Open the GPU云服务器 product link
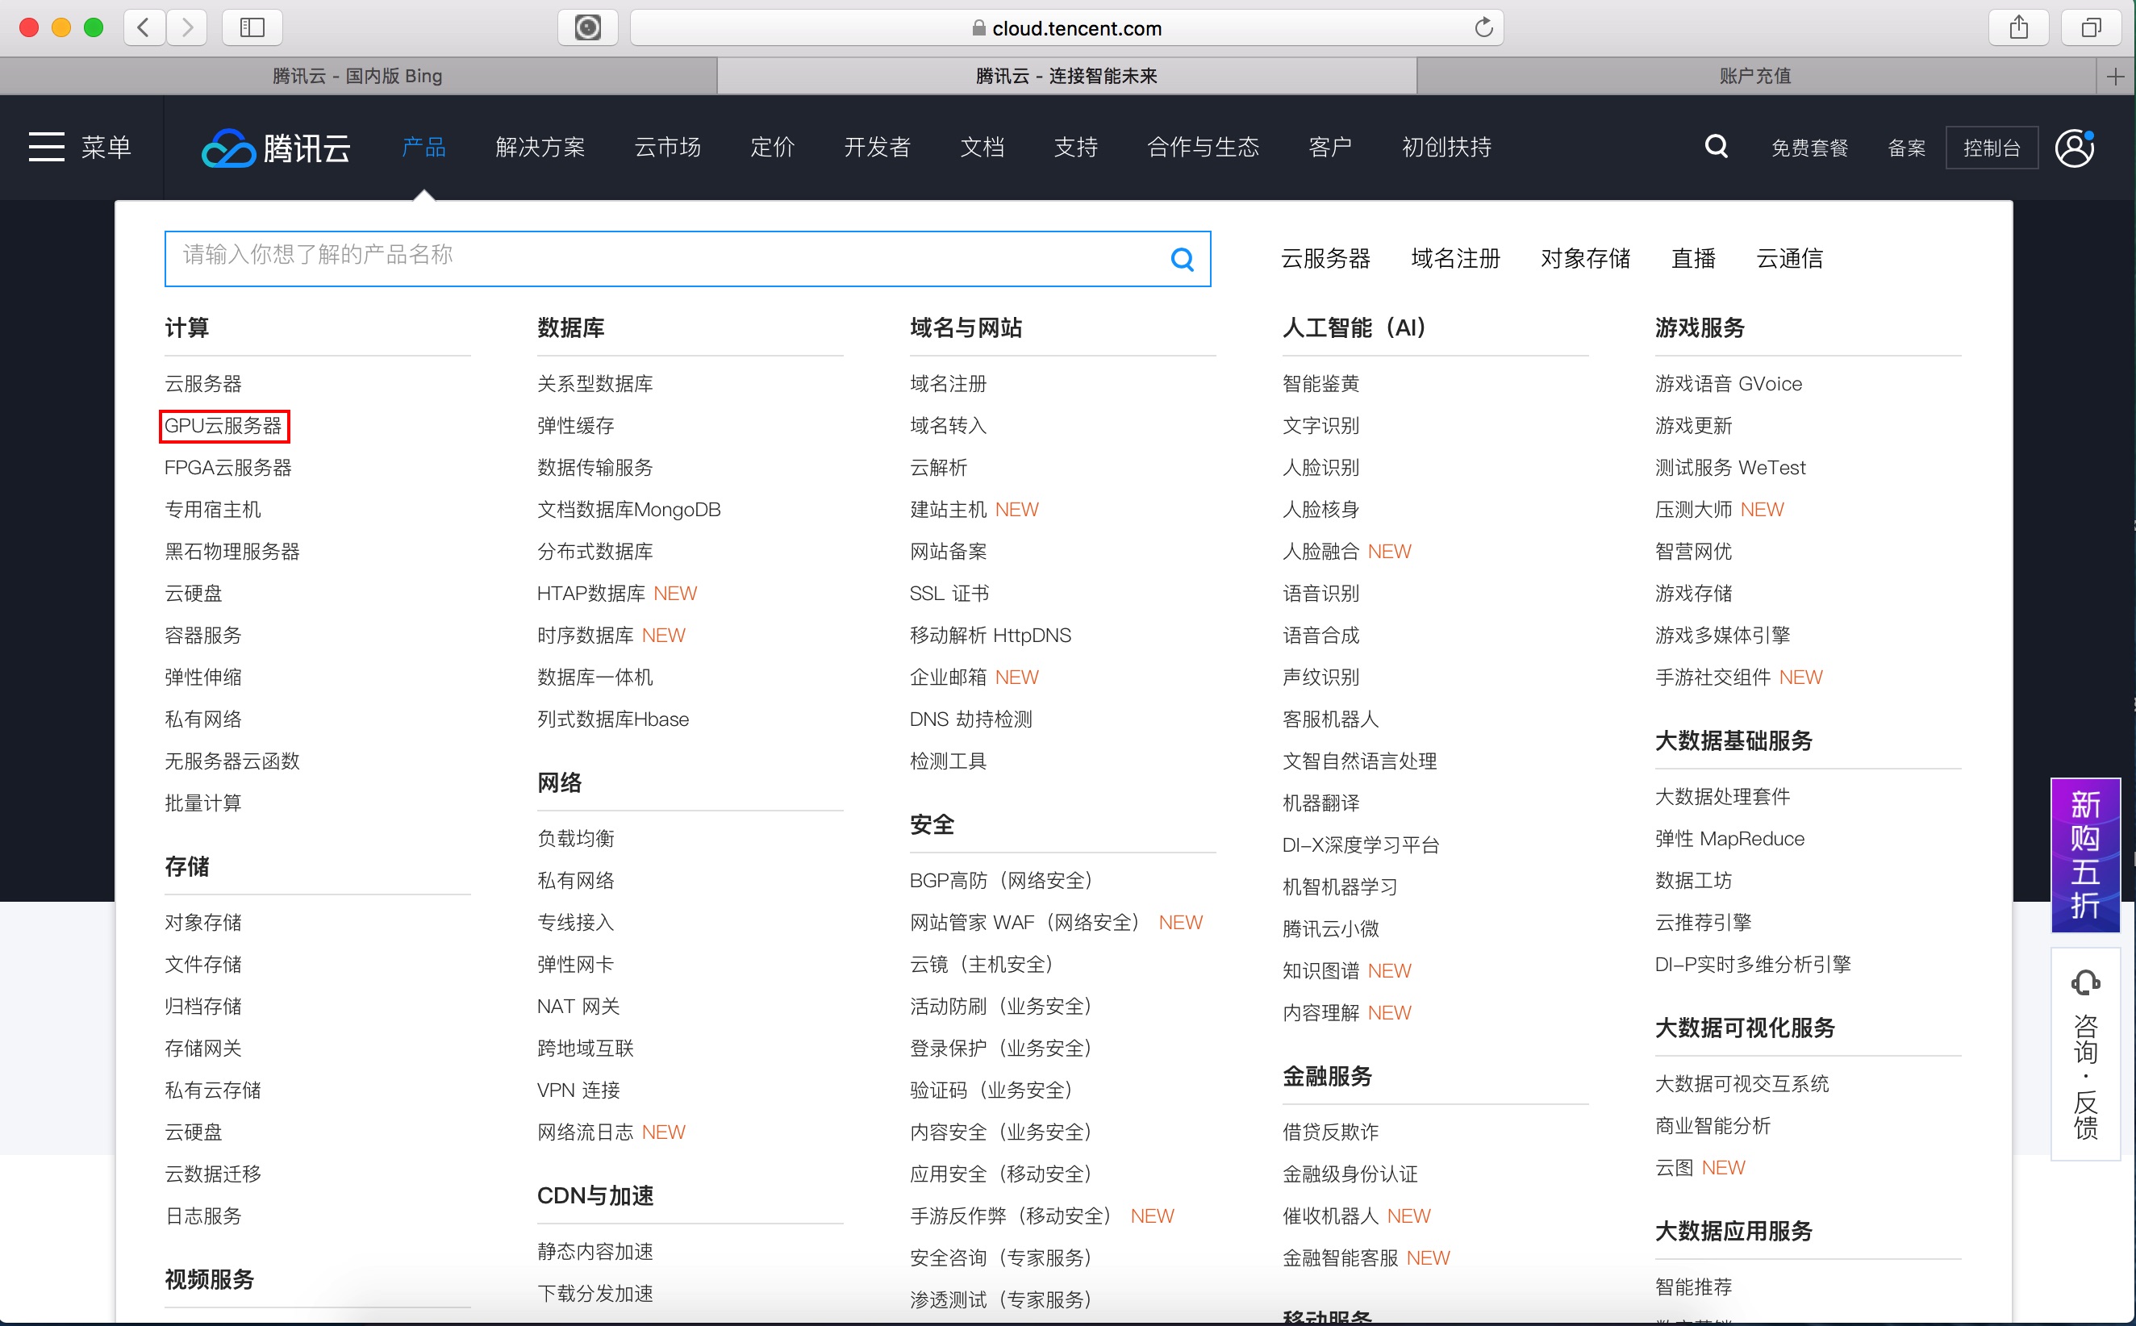 pyautogui.click(x=223, y=426)
